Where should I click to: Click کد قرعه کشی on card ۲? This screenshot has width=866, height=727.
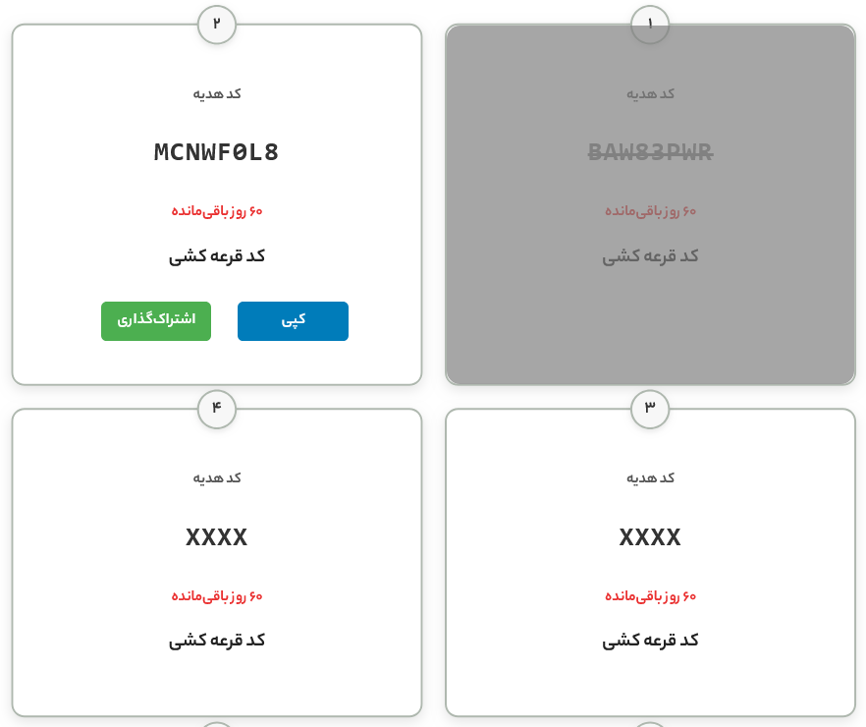click(217, 256)
